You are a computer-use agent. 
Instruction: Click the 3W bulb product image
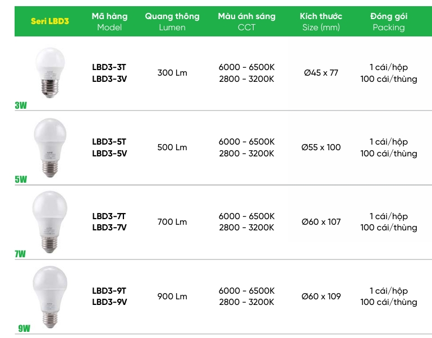pos(50,72)
